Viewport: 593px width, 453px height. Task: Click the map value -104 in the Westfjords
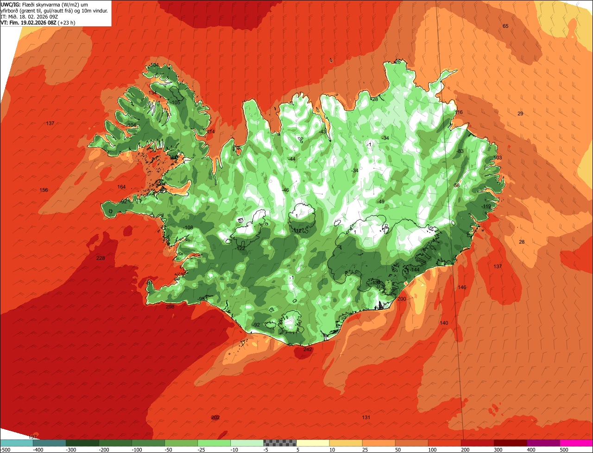pyautogui.click(x=132, y=125)
